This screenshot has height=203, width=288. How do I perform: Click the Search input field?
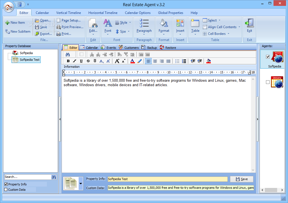(28, 177)
